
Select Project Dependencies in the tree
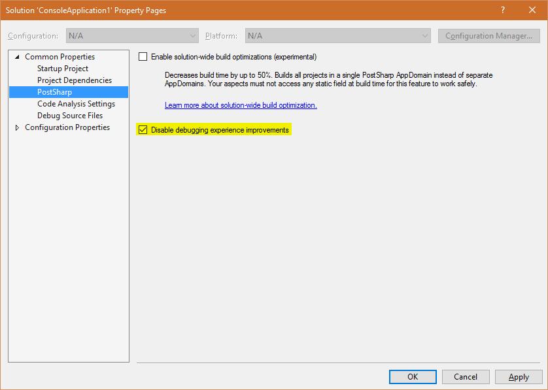[74, 80]
